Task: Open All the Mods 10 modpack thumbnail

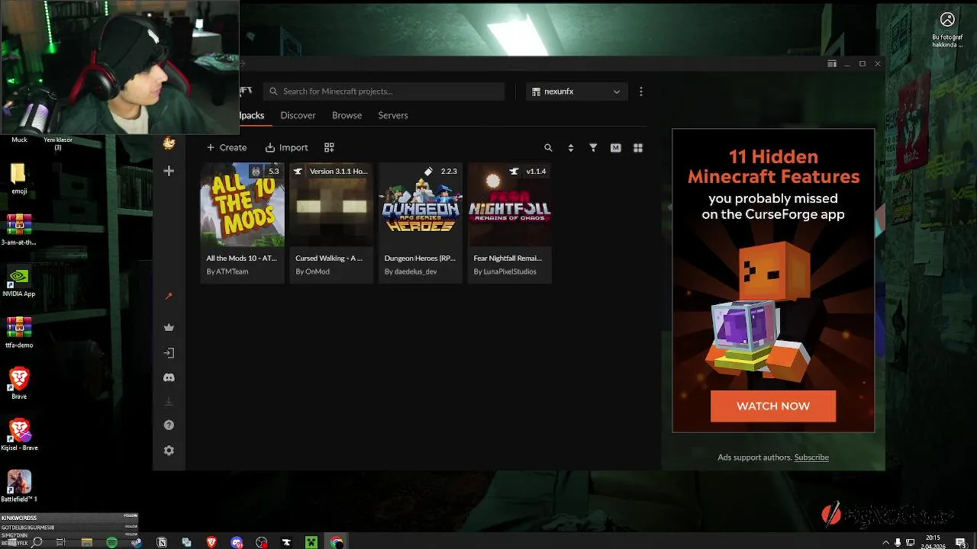Action: tap(242, 204)
